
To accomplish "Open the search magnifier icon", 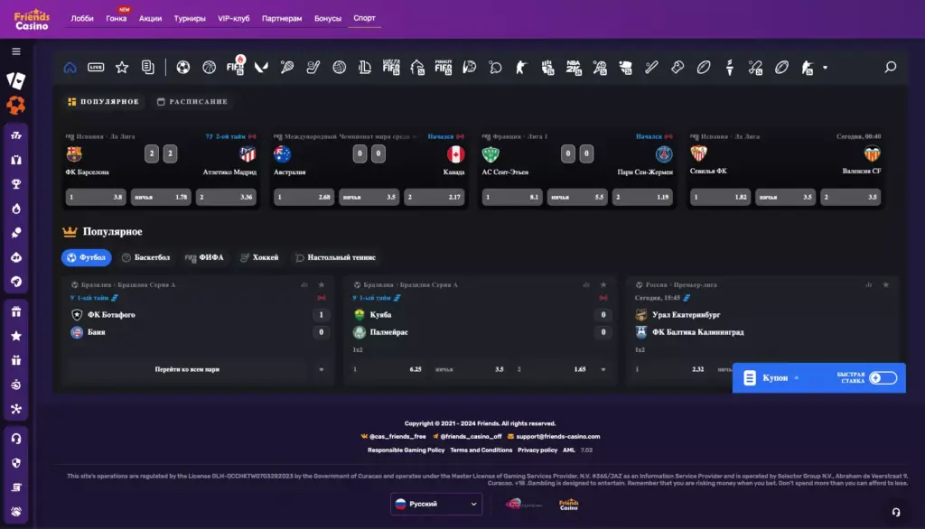I will coord(891,67).
